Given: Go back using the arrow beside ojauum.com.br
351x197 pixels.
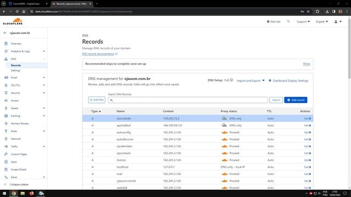Looking at the screenshot, I should coord(5,33).
